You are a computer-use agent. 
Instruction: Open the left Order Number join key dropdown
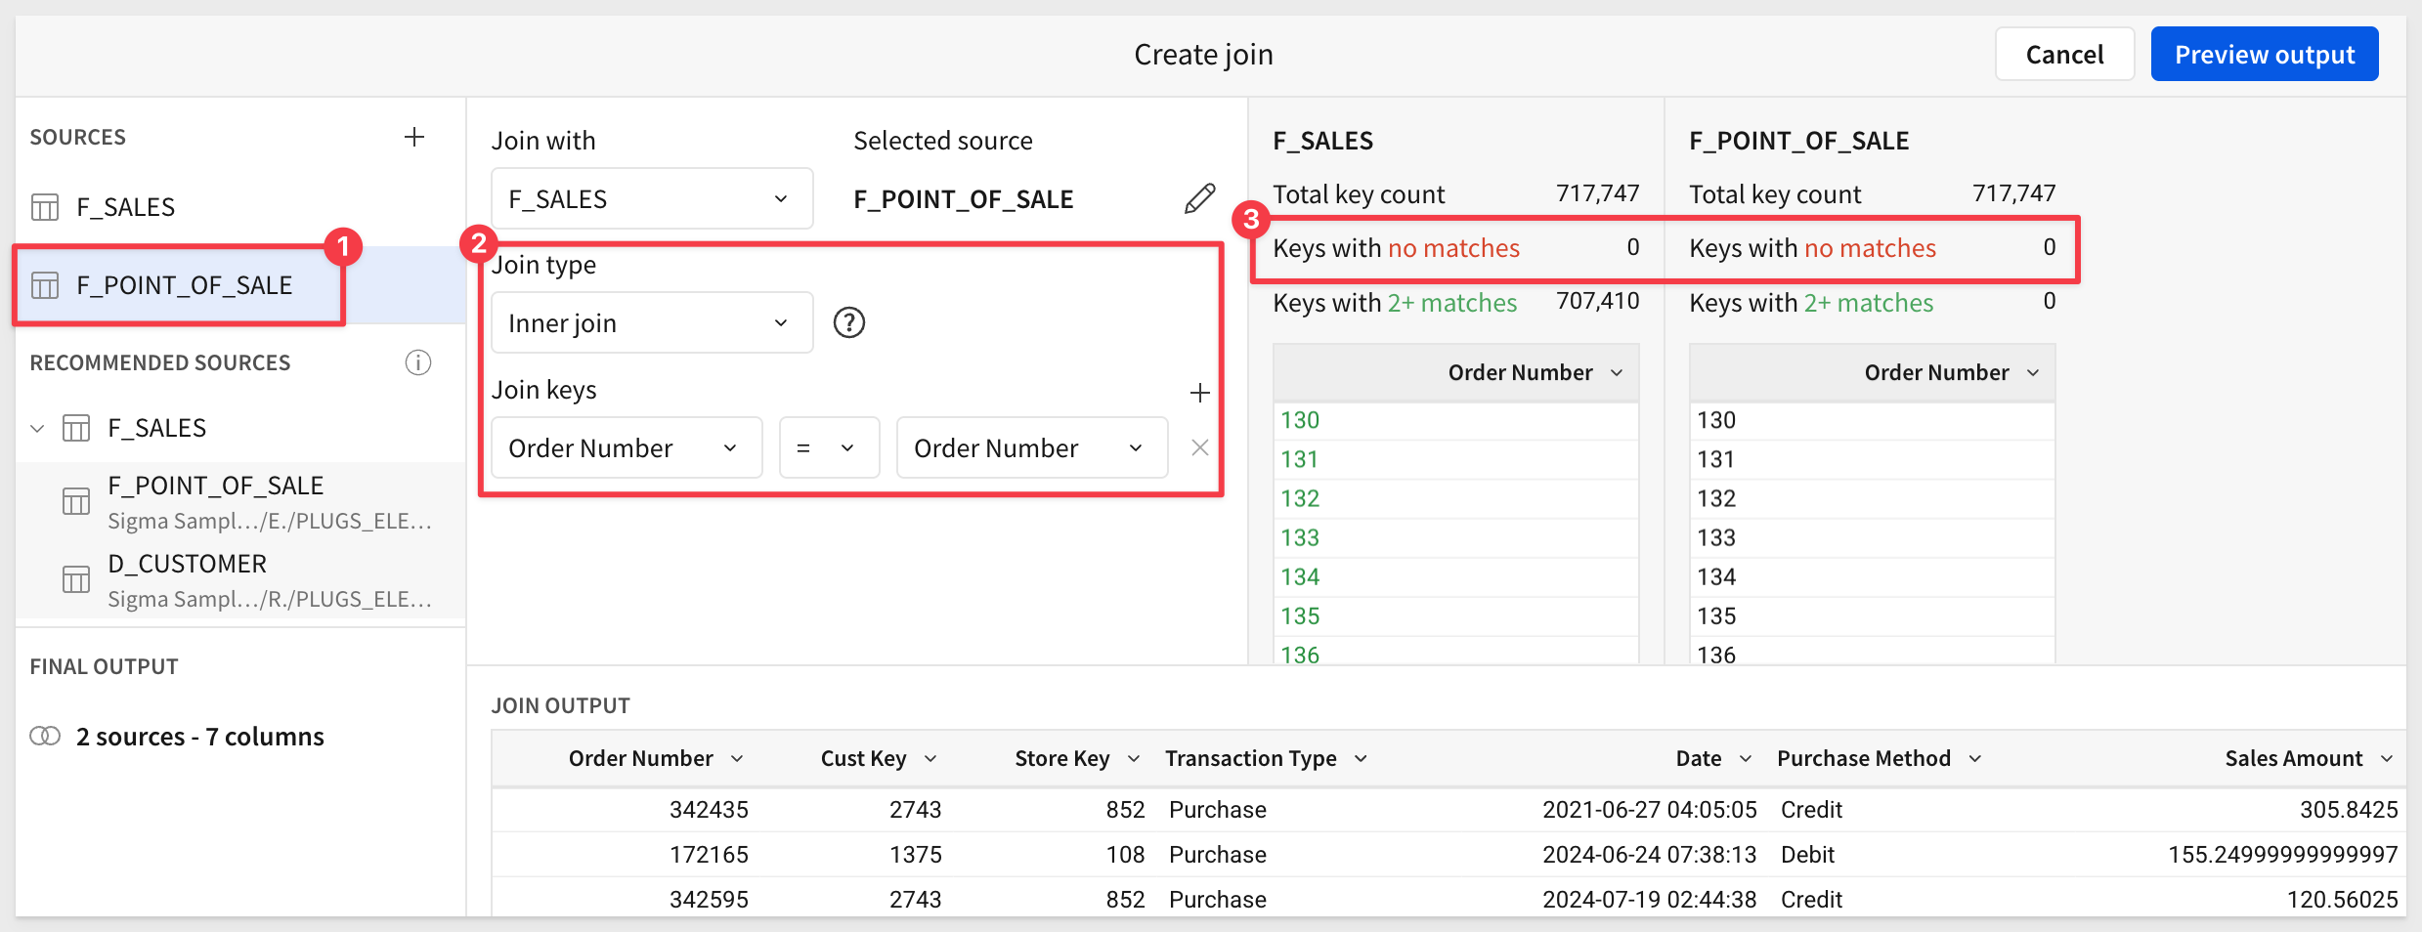pyautogui.click(x=626, y=447)
